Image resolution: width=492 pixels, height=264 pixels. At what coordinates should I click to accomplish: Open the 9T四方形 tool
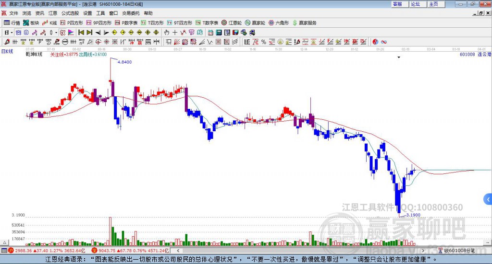coord(180,23)
